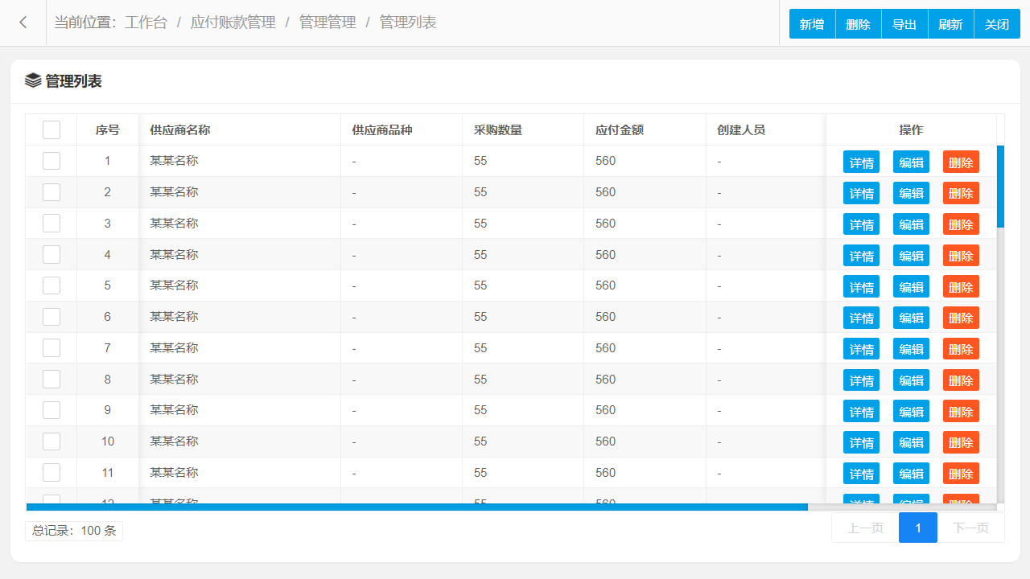This screenshot has width=1030, height=579.
Task: Check the checkbox for row 1
Action: [51, 161]
